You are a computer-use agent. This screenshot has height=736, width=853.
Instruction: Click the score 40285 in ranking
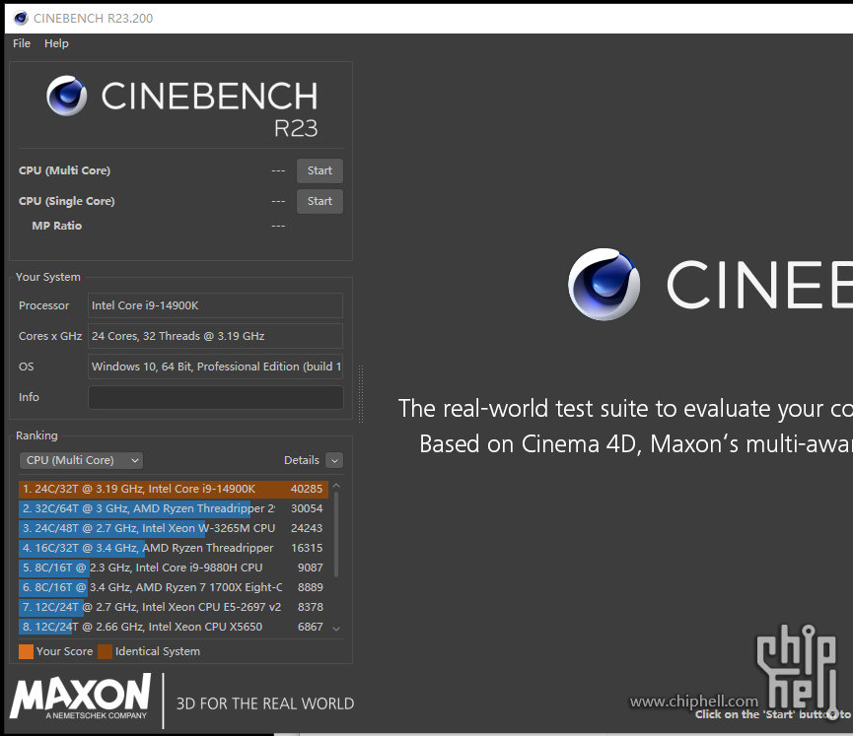pyautogui.click(x=307, y=489)
